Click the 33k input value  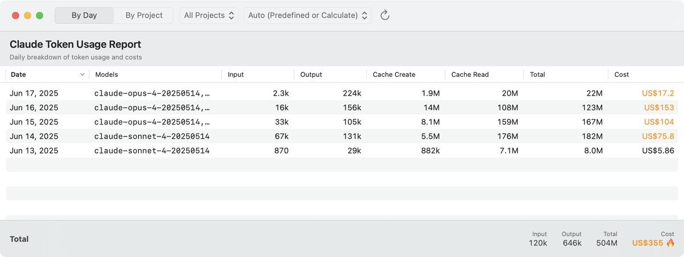(x=281, y=122)
